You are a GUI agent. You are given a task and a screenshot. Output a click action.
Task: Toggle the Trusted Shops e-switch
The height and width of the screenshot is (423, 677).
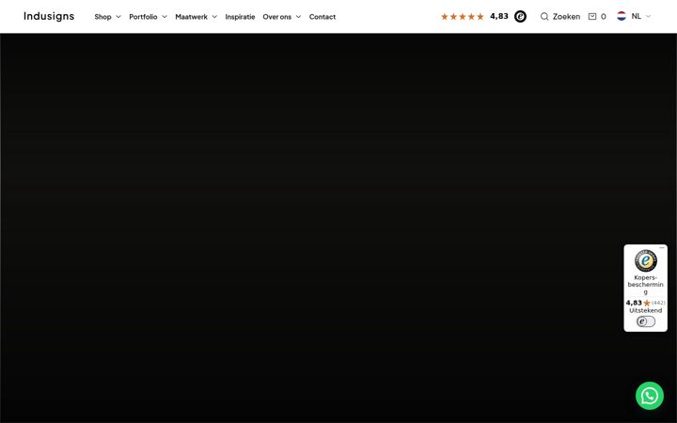coord(645,321)
